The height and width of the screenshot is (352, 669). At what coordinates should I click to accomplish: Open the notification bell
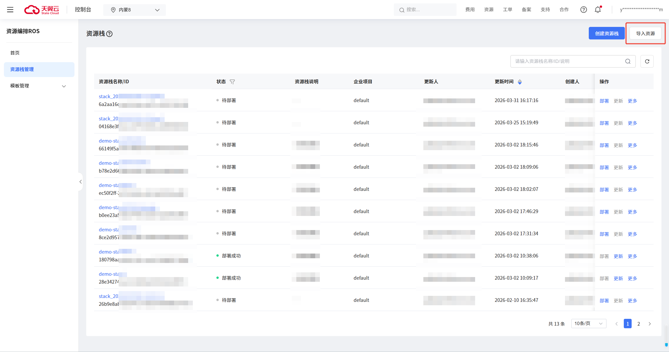click(x=598, y=10)
